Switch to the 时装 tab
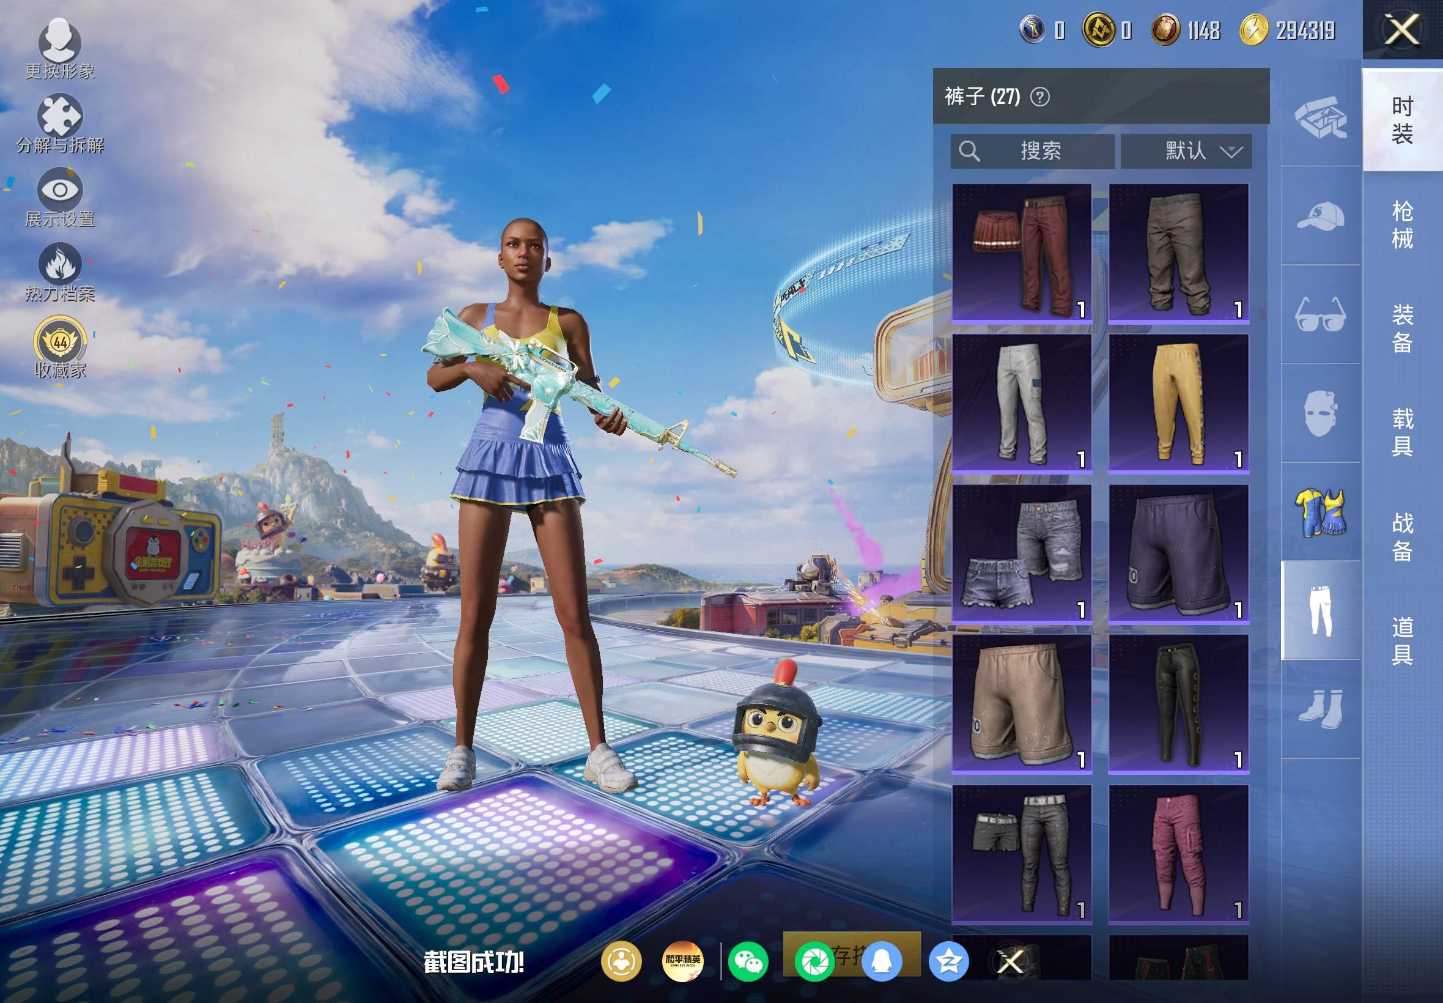This screenshot has height=1003, width=1443. [1402, 120]
